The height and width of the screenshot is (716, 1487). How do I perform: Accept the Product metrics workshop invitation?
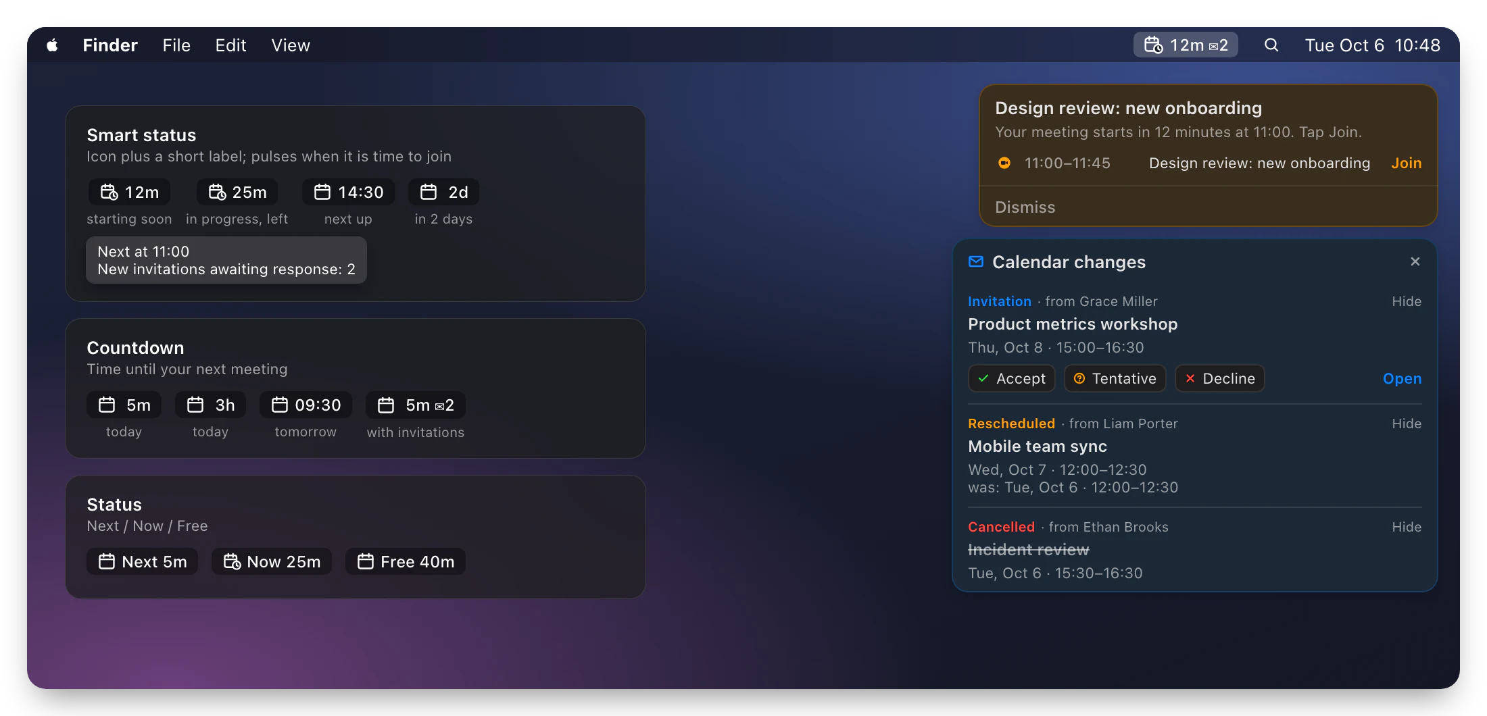[1012, 379]
